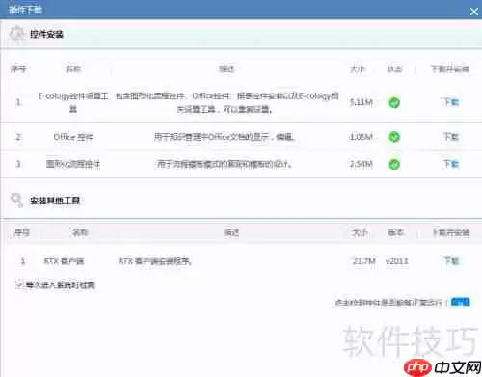The image size is (482, 377).
Task: Click the 5.54M size cell
Action: tap(361, 164)
